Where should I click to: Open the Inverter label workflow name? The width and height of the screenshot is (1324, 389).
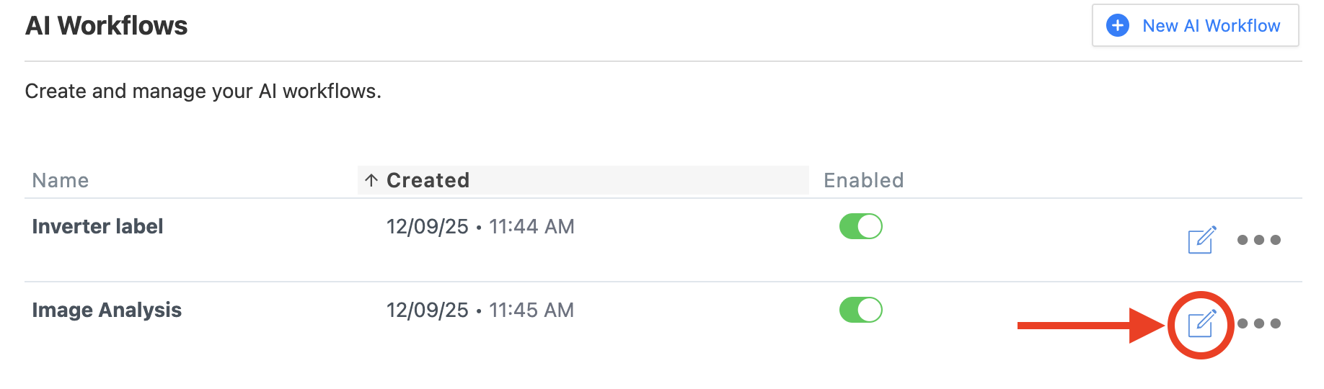point(97,226)
